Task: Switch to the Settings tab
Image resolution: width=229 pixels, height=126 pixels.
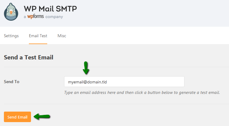Action: (x=11, y=36)
